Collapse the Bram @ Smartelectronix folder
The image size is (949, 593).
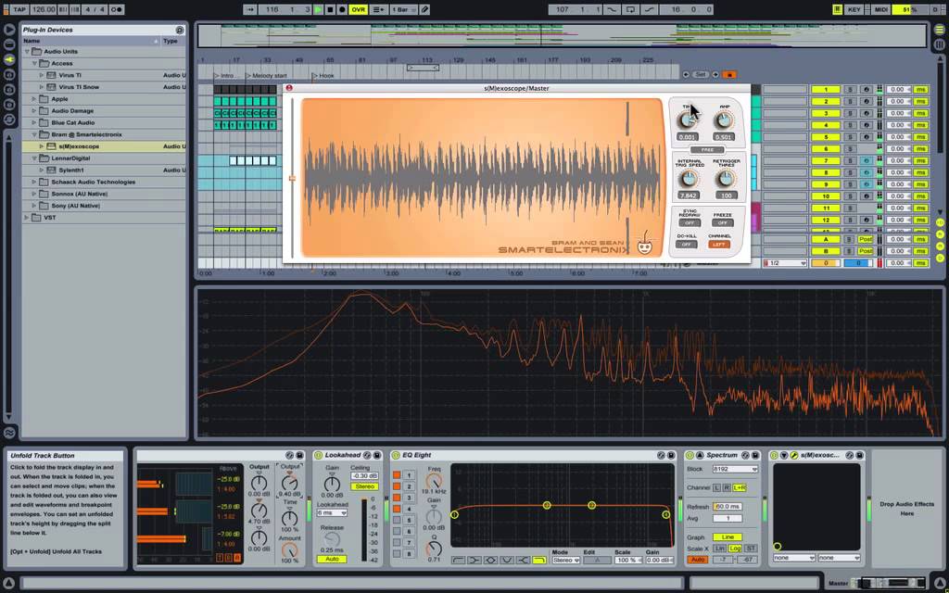[34, 134]
